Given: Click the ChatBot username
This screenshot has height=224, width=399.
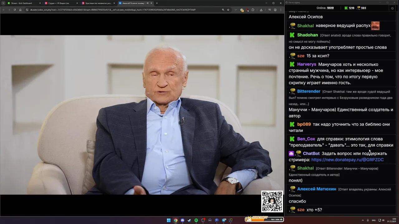Looking at the screenshot, I should (x=311, y=153).
